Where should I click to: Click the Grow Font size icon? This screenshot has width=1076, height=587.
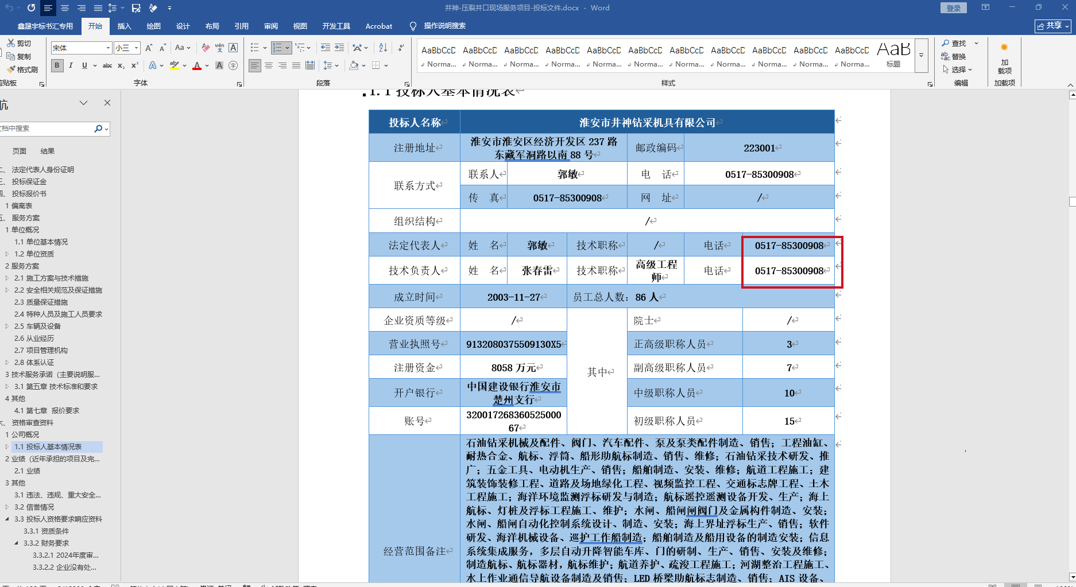pos(149,48)
